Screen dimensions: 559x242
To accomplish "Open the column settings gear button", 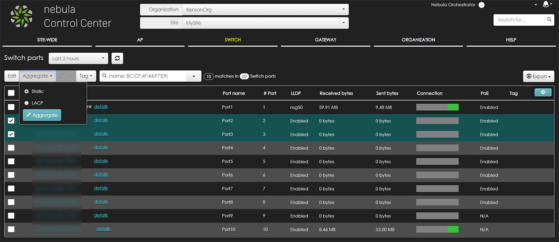I will [543, 92].
